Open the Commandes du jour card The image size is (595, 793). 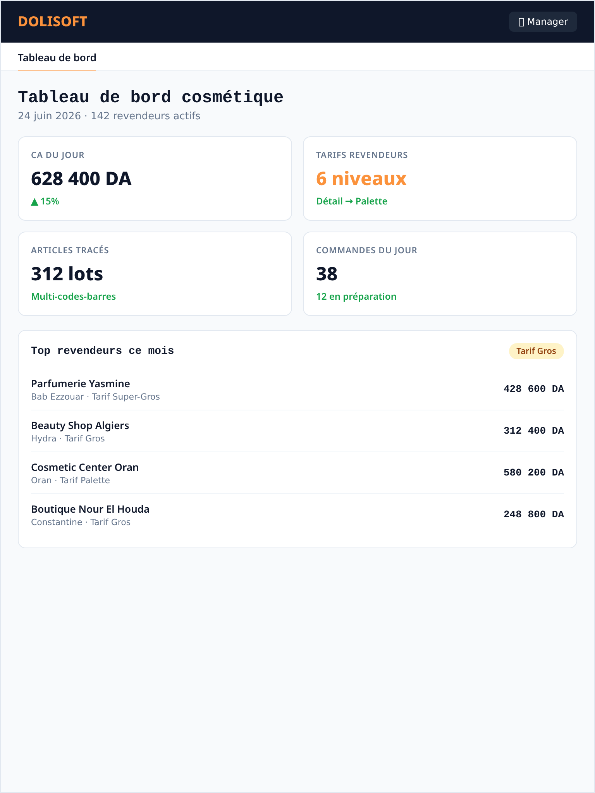[440, 274]
